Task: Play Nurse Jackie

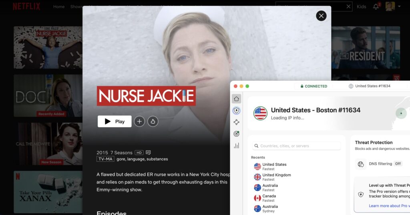Action: (x=115, y=121)
